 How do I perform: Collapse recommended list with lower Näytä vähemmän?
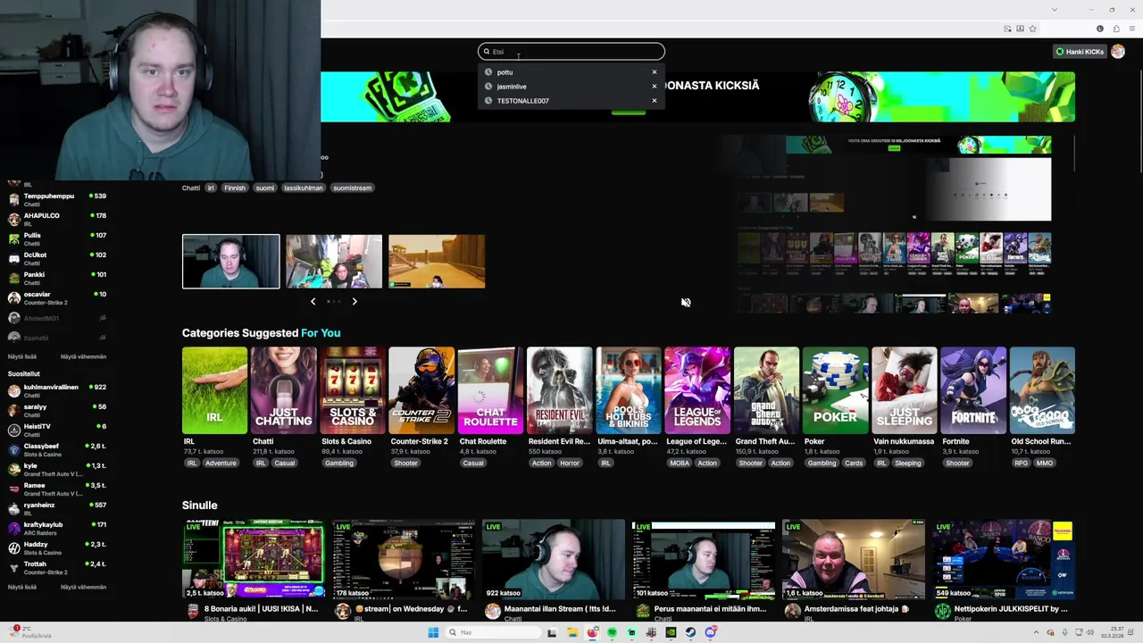(x=83, y=587)
